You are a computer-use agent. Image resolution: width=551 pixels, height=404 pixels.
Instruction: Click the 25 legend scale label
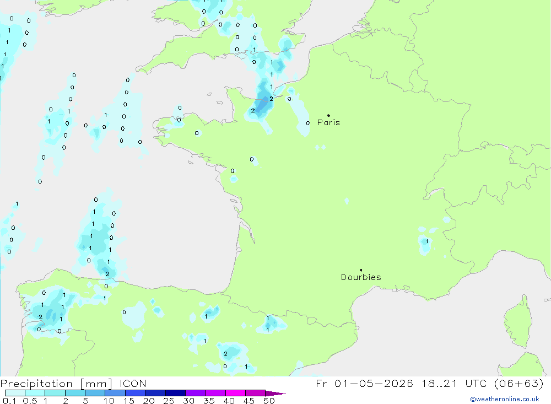click(169, 401)
